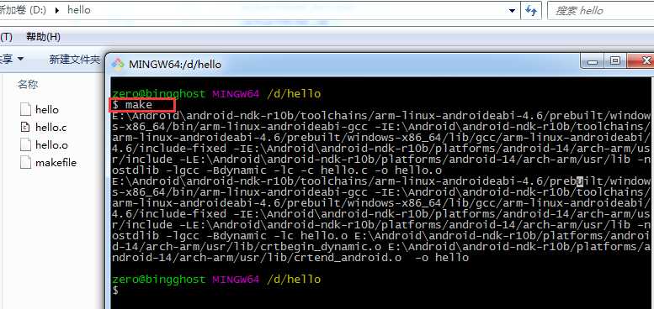
Task: Click the hello.c file icon
Action: click(x=25, y=128)
